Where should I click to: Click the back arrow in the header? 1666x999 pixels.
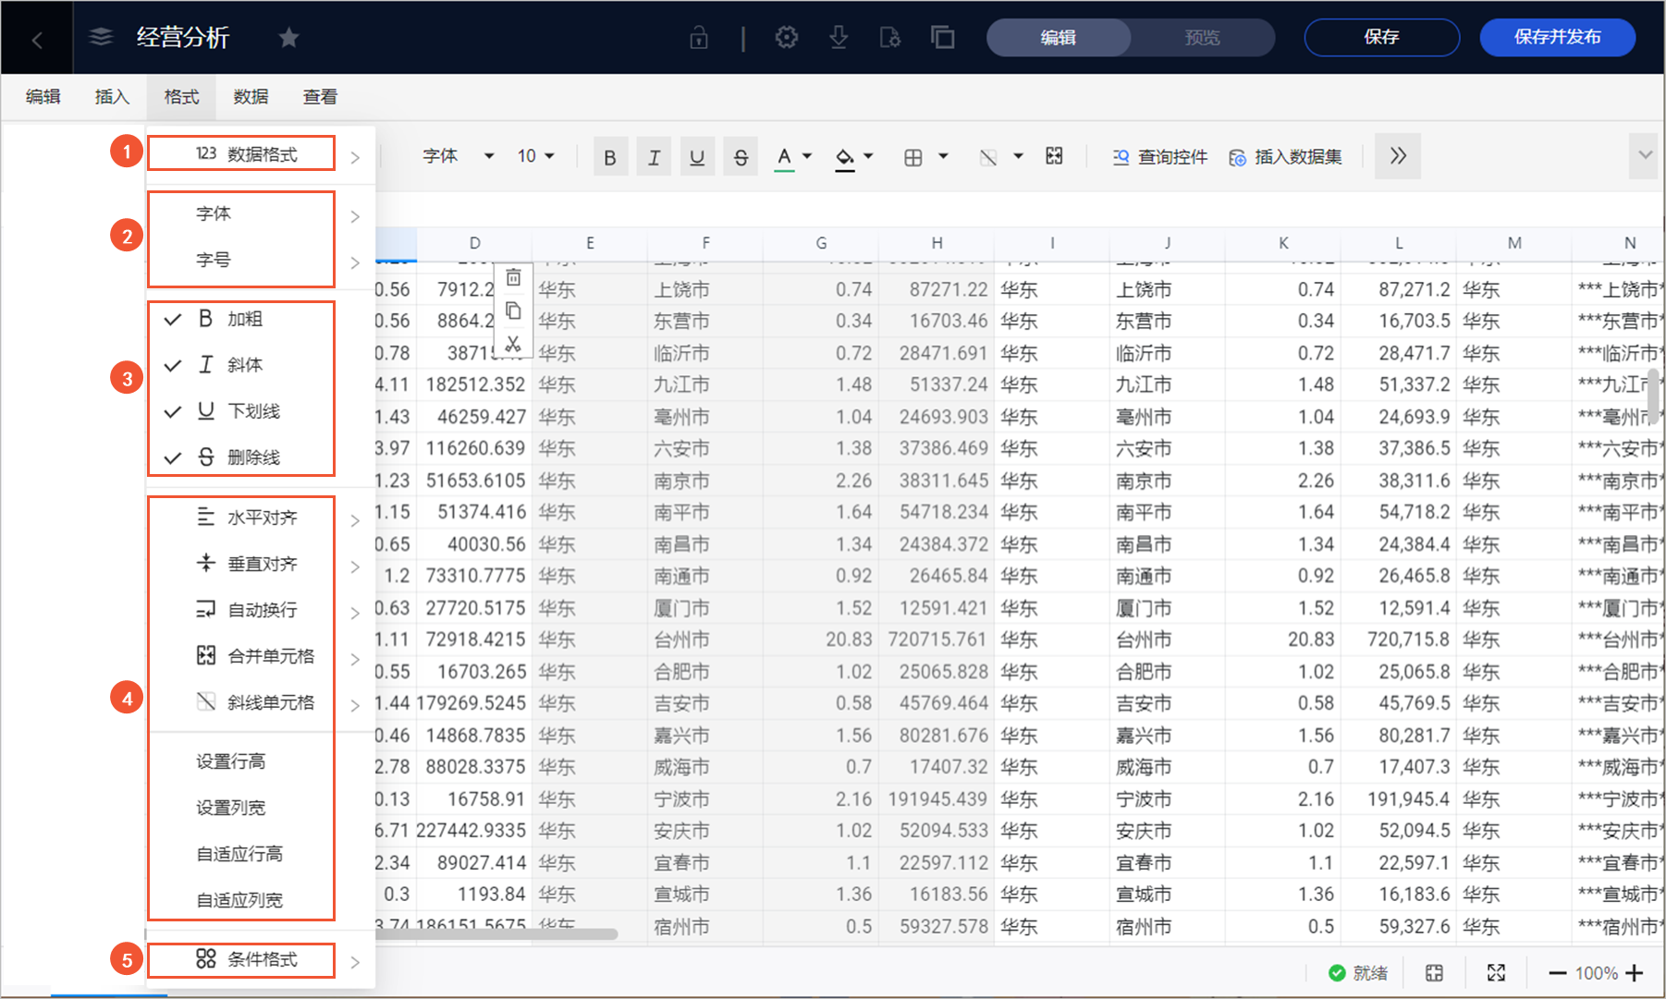tap(37, 39)
